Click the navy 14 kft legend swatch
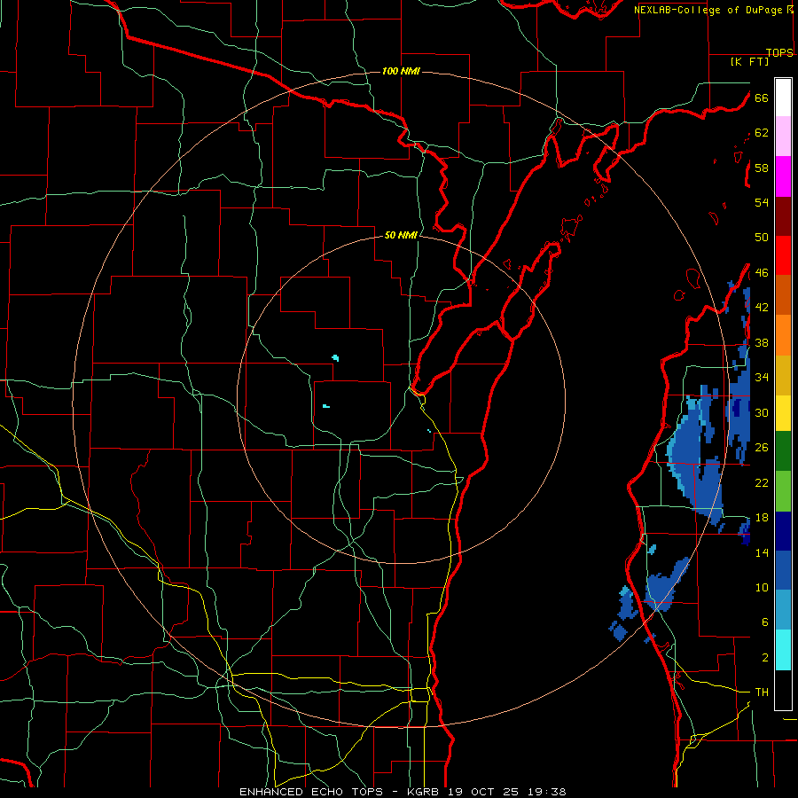798x798 pixels. [783, 531]
